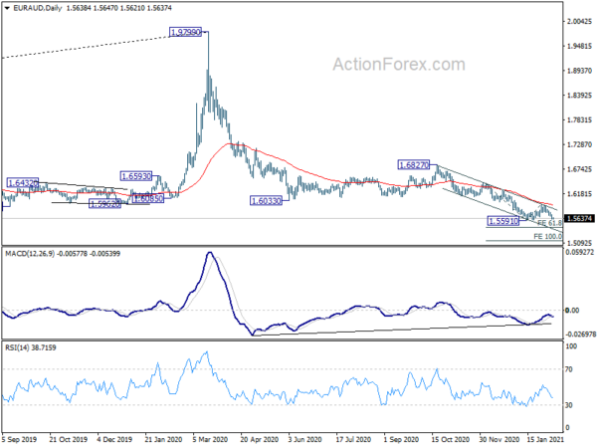Click the RSI 70 overbought level label

pos(569,369)
